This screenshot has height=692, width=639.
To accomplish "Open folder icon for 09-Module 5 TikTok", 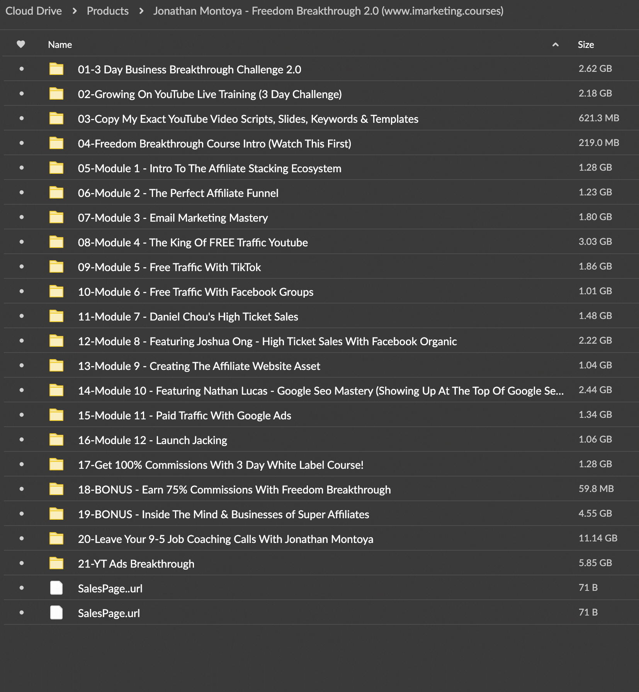I will (x=56, y=267).
